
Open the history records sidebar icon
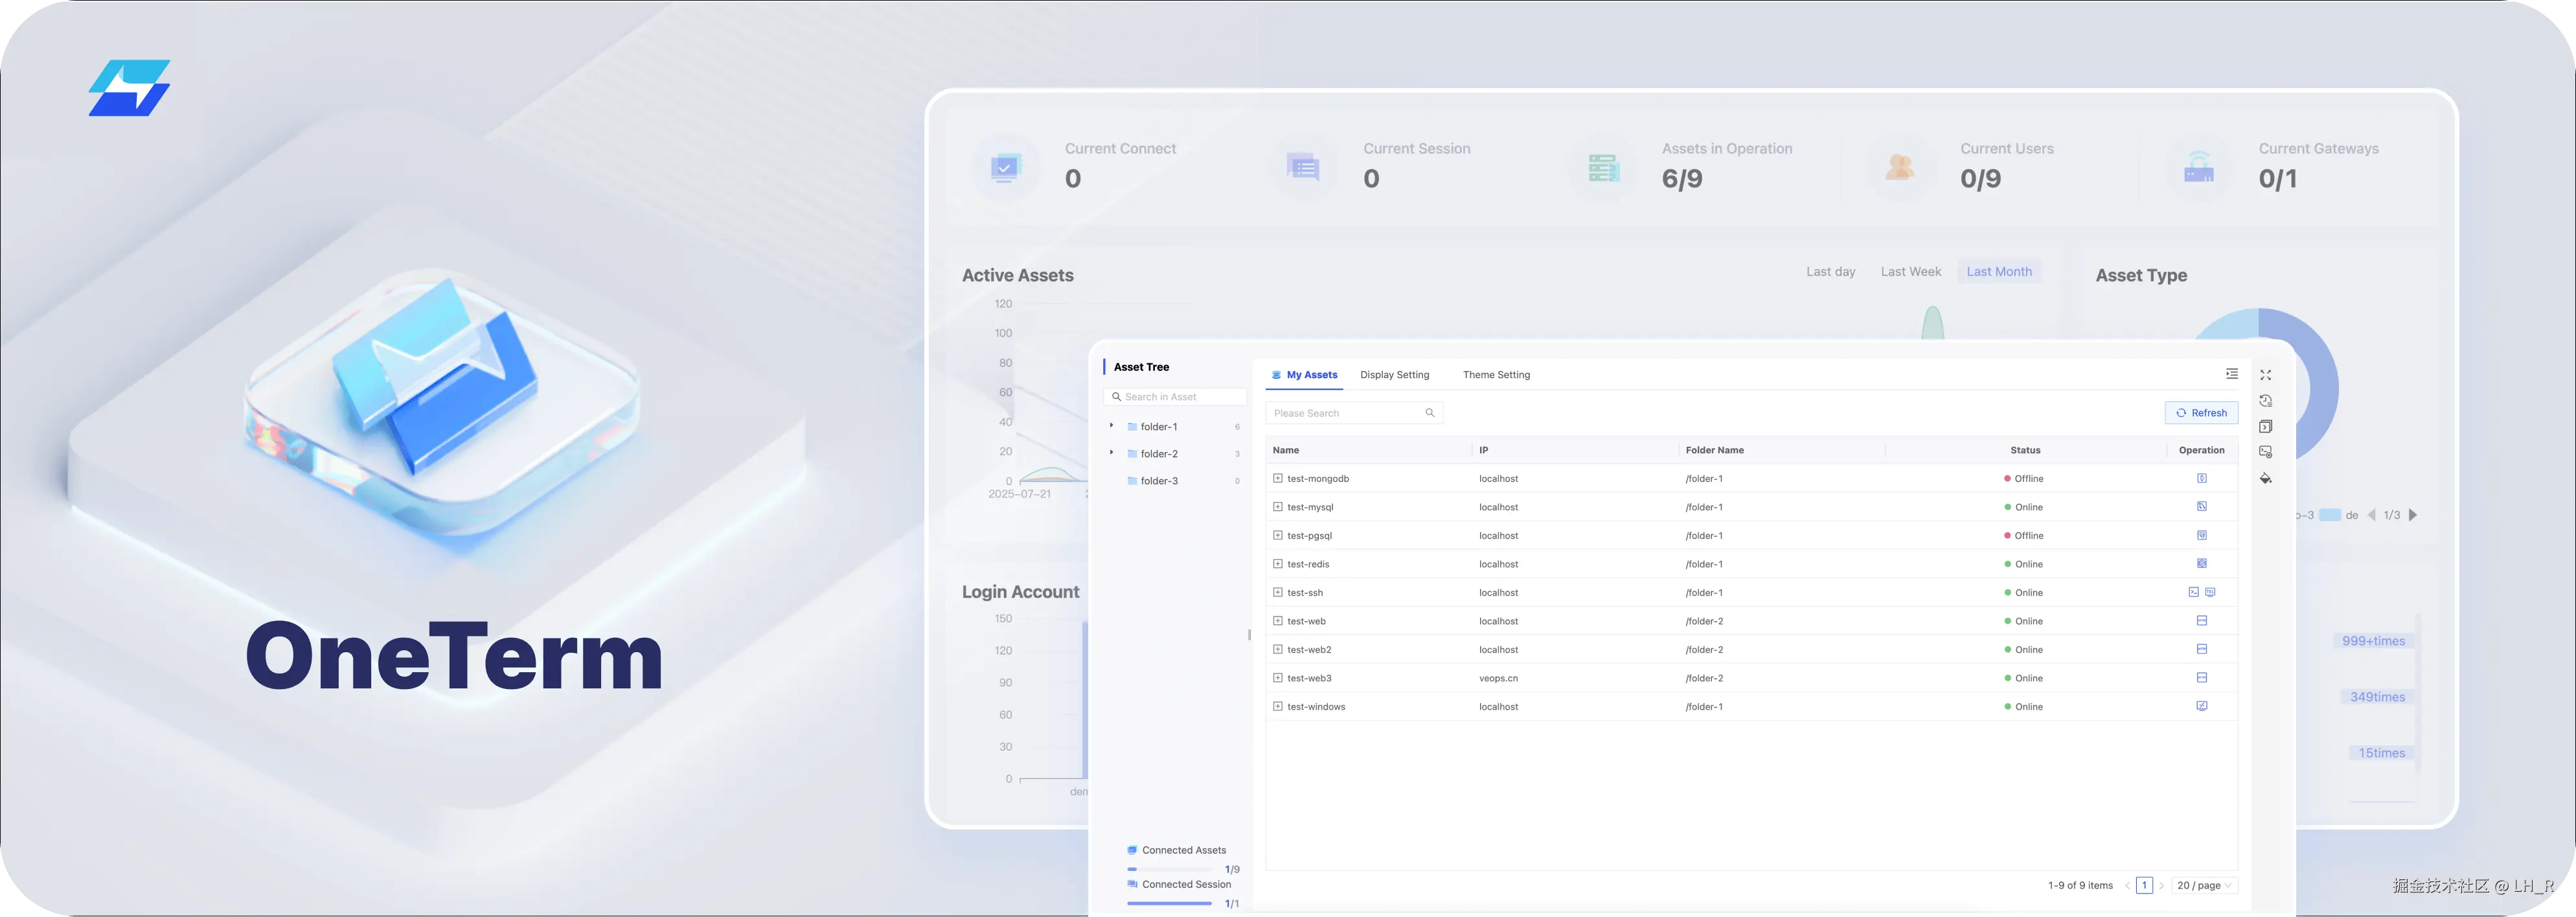click(x=2265, y=401)
